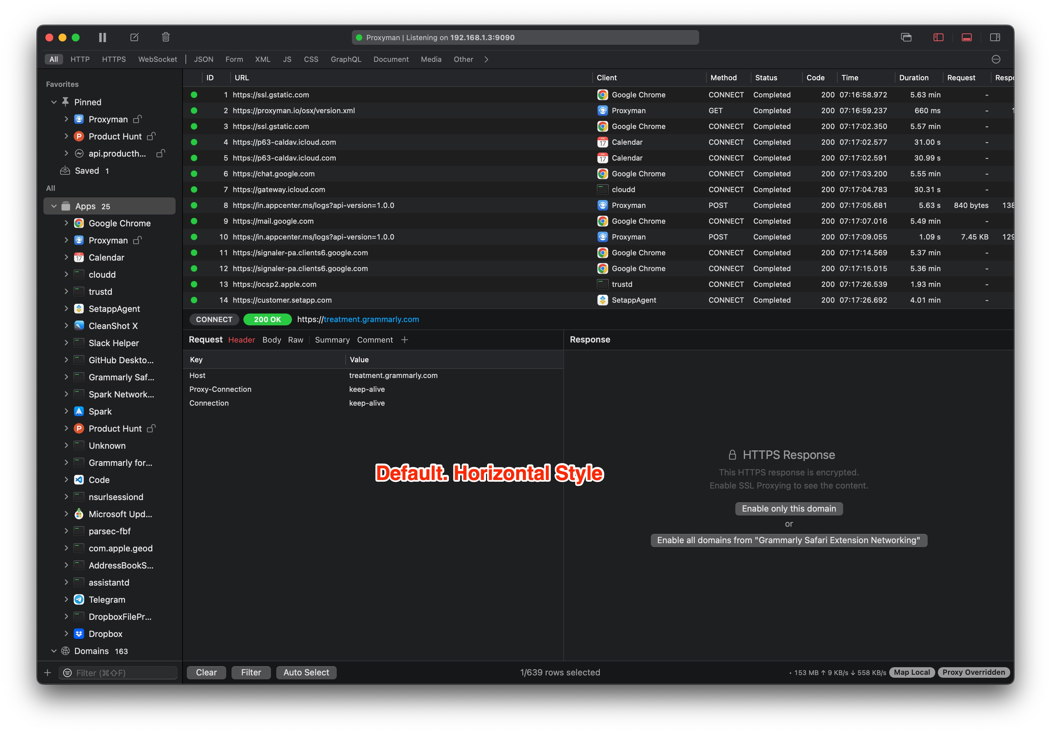Open the more filters ellipsis icon

coord(996,59)
